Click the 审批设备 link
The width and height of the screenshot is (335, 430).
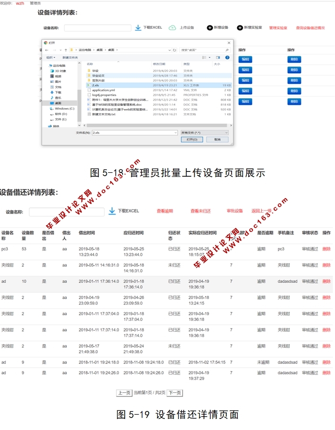(235, 211)
